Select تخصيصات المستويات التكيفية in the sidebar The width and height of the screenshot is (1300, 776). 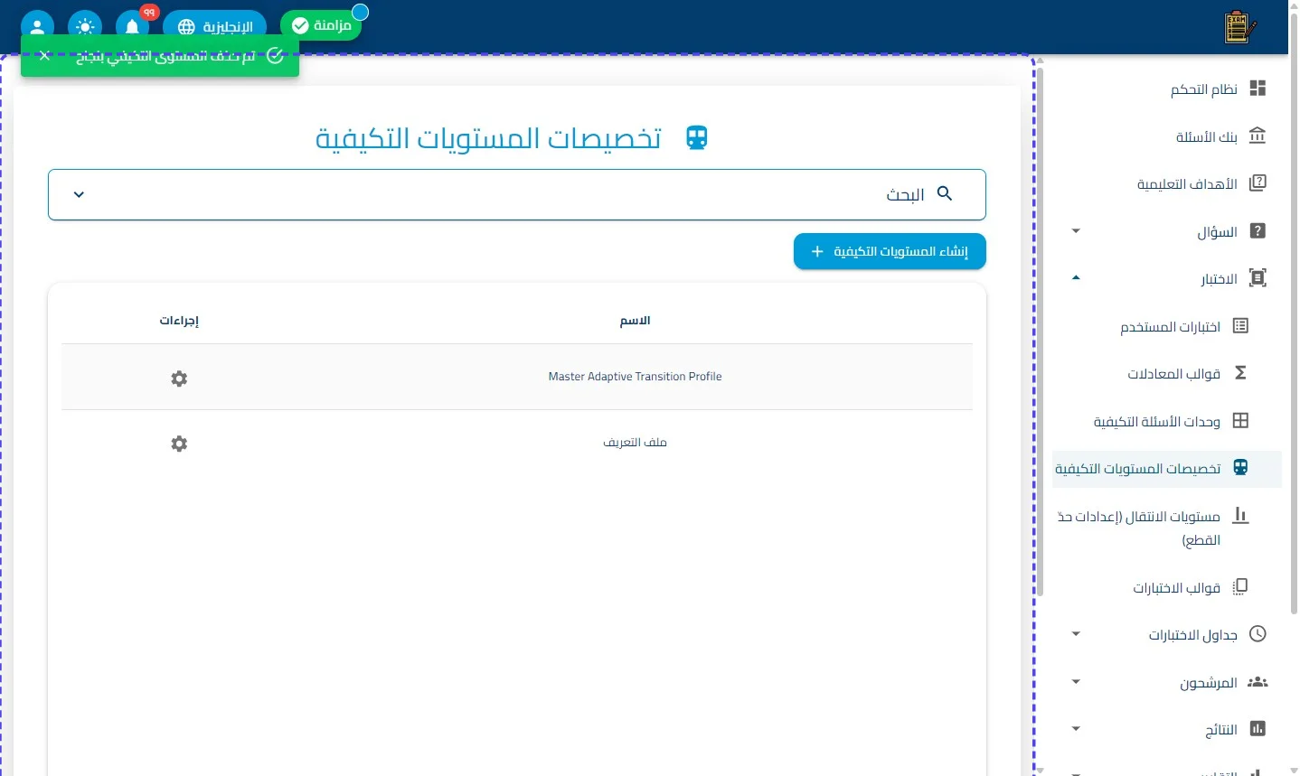tap(1167, 469)
